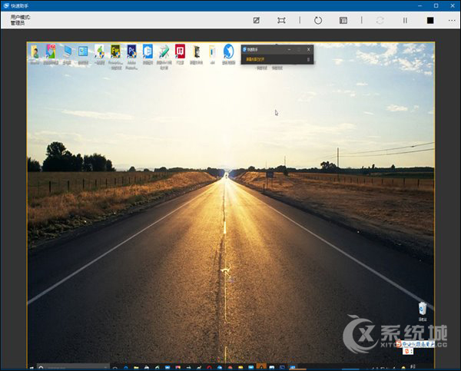Select the Recycle Bin on remote desktop

[x=423, y=308]
